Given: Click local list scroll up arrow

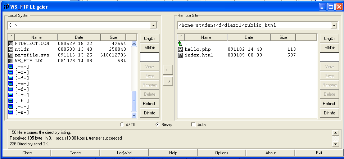Looking at the screenshot, I should 134,44.
